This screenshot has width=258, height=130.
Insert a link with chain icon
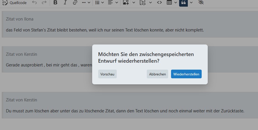tap(75, 3)
